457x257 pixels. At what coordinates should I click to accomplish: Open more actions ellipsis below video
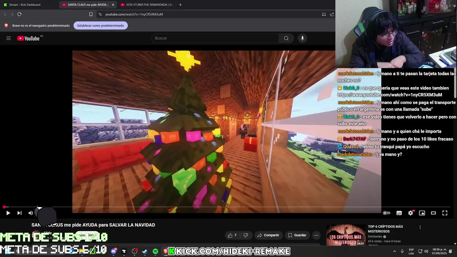coord(316,235)
